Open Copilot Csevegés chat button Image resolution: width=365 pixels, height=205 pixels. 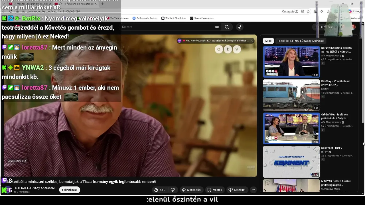[x=355, y=11]
